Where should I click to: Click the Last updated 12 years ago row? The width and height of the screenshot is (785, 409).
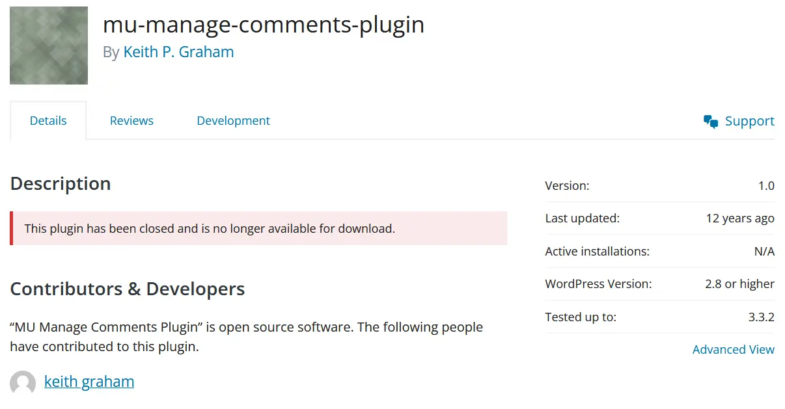point(659,218)
